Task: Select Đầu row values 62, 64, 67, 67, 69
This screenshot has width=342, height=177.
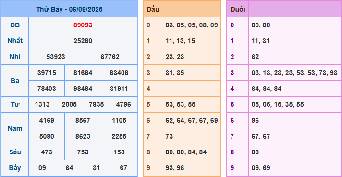Action: point(192,120)
